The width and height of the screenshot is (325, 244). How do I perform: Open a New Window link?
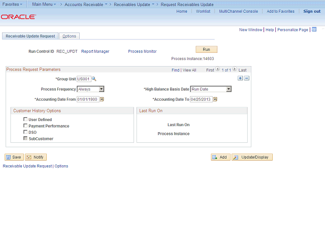[250, 29]
